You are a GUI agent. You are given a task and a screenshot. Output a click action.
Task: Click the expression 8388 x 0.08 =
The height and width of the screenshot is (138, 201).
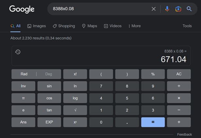click(176, 51)
